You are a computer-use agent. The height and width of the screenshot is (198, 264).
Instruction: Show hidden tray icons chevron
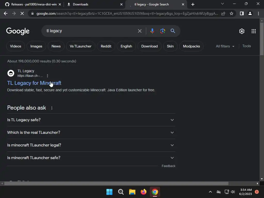click(210, 192)
